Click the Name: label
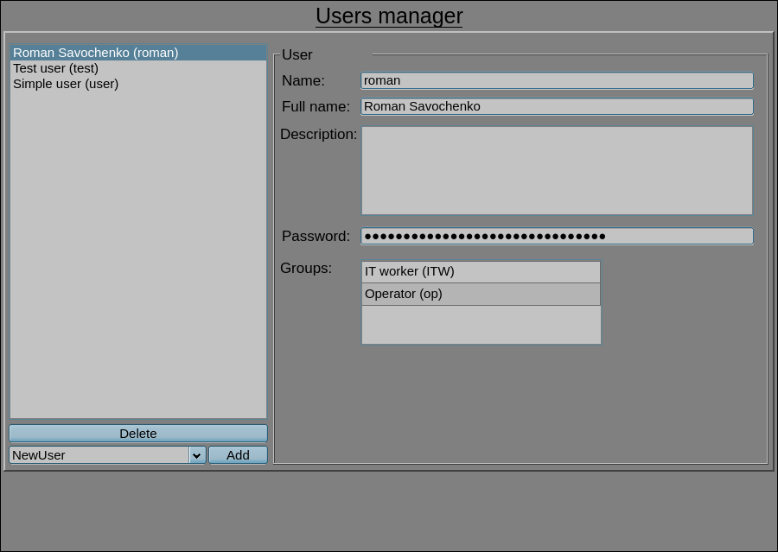 click(303, 80)
